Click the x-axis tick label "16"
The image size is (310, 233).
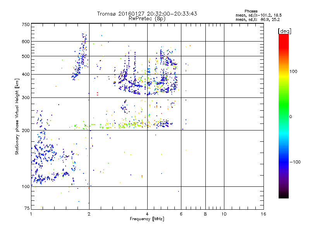tap(263, 214)
